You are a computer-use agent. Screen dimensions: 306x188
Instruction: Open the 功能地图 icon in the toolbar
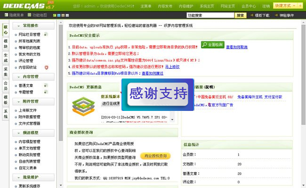click(x=29, y=15)
